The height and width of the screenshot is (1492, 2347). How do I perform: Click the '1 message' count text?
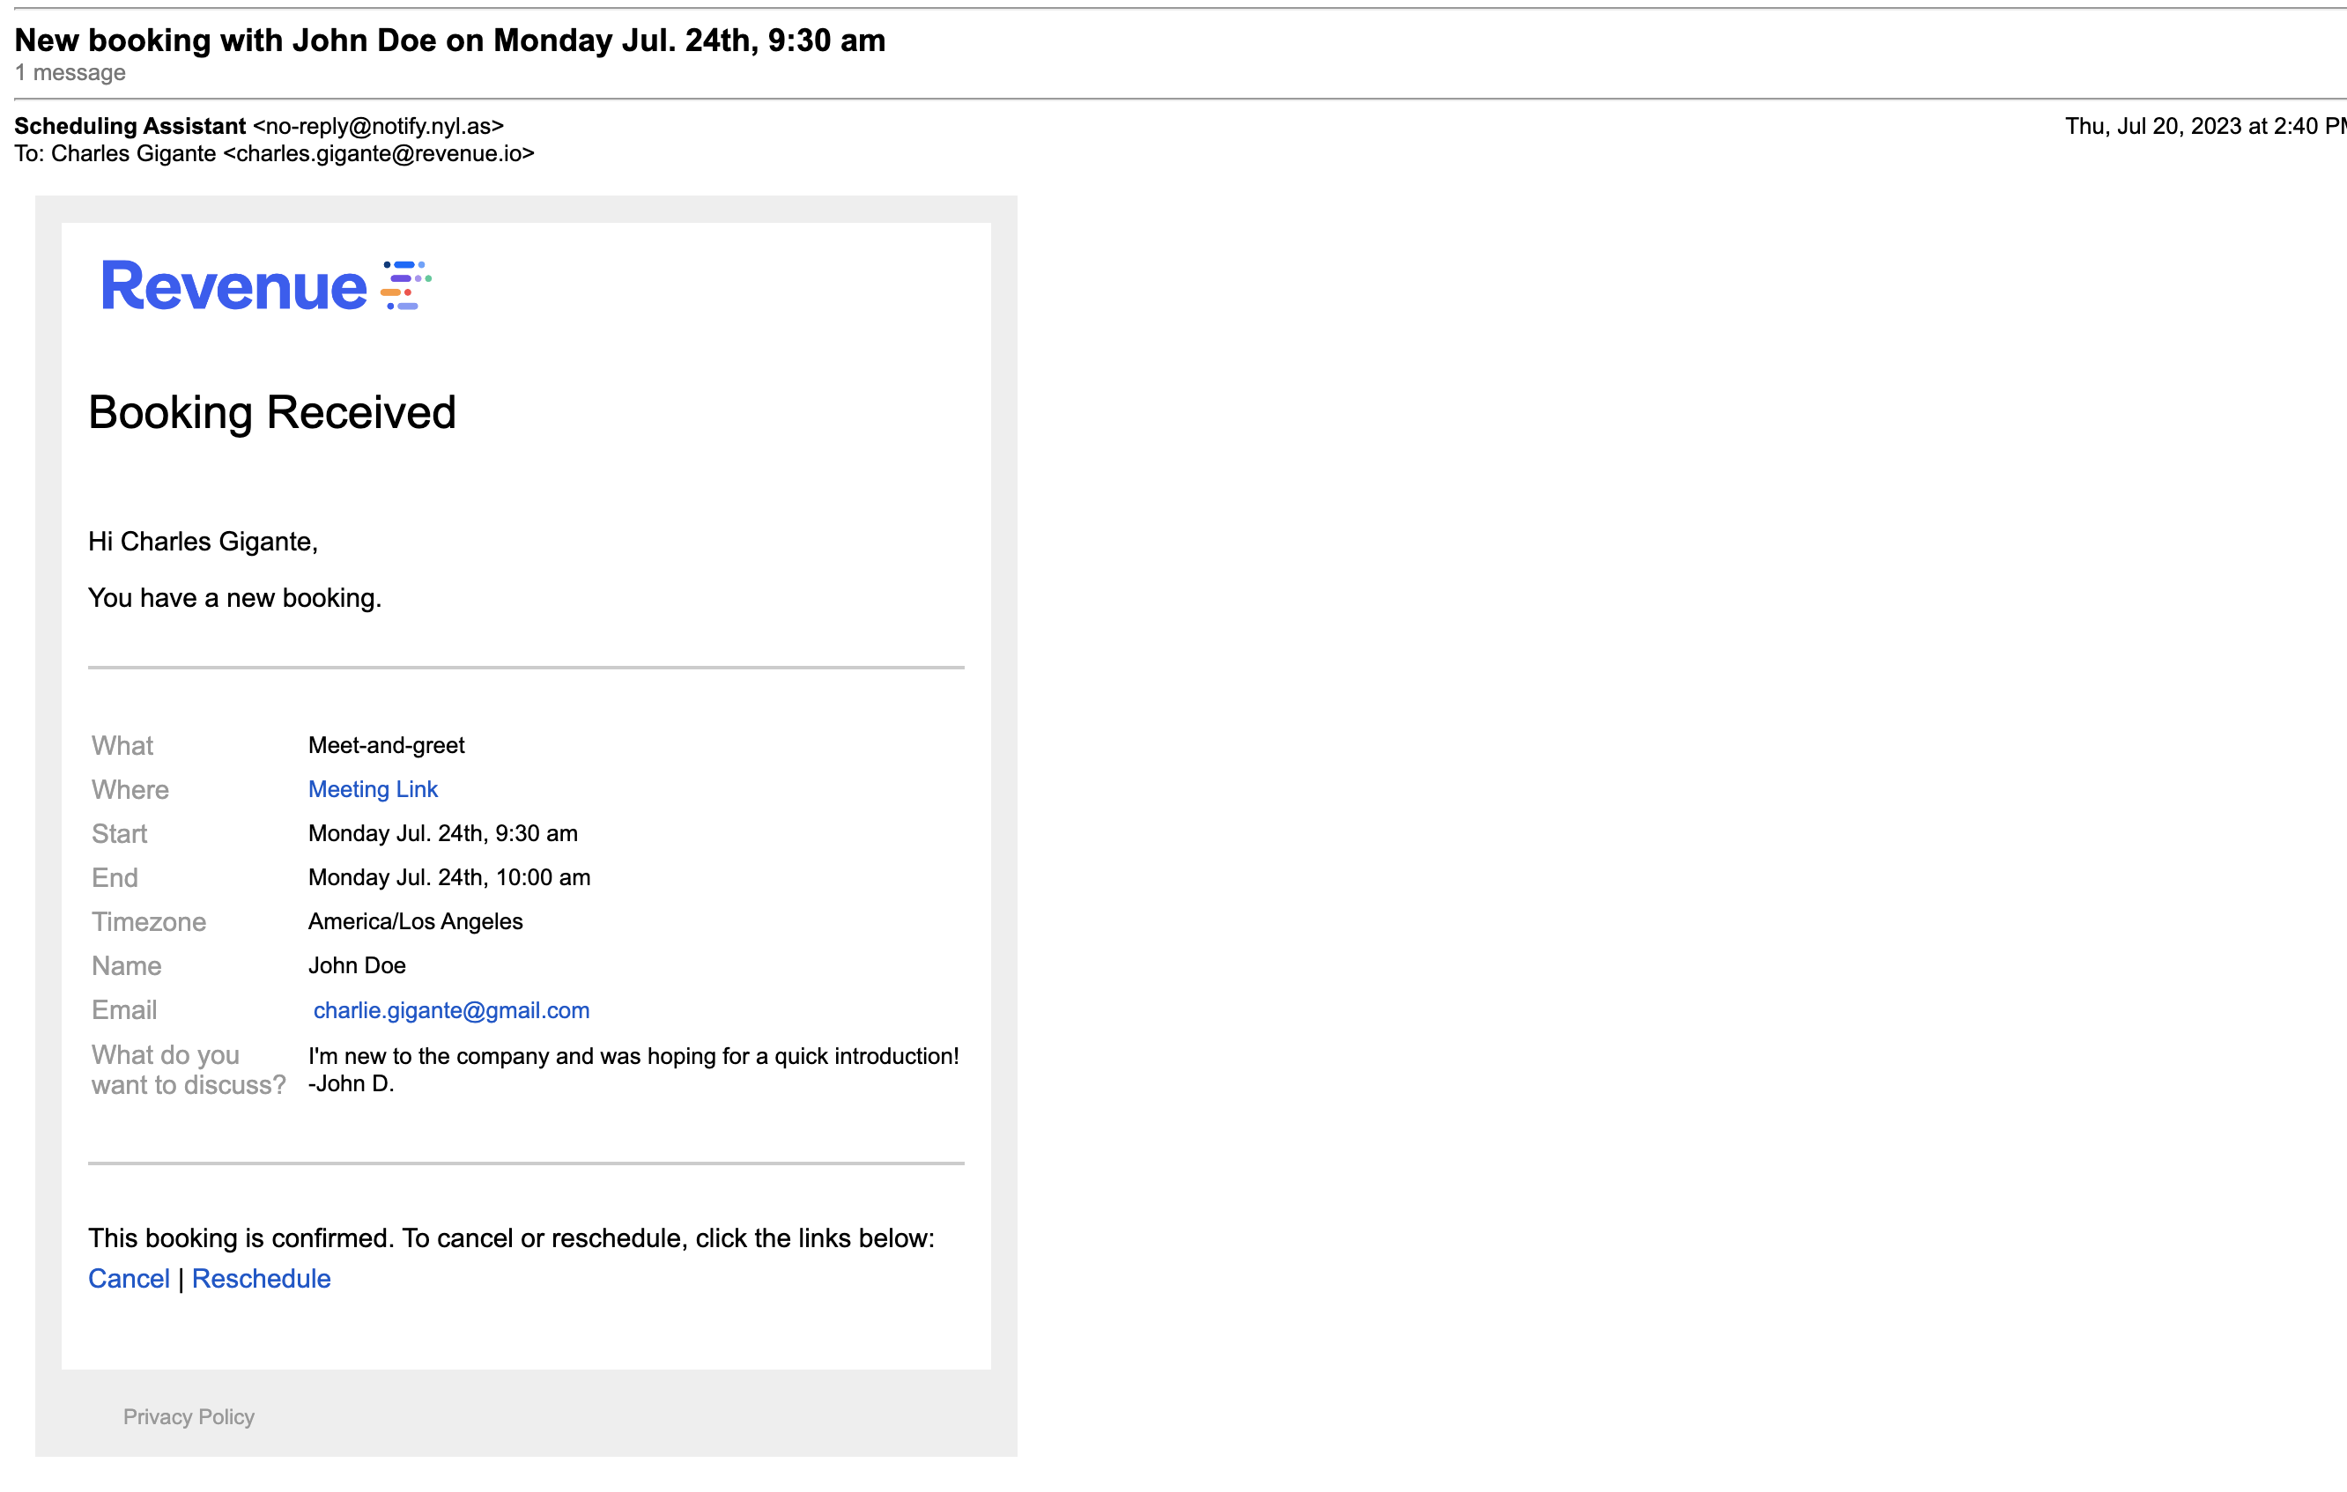point(70,73)
